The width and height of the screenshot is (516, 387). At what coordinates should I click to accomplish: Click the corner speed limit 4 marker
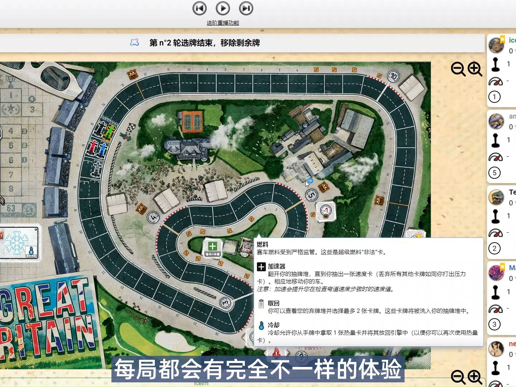153,217
